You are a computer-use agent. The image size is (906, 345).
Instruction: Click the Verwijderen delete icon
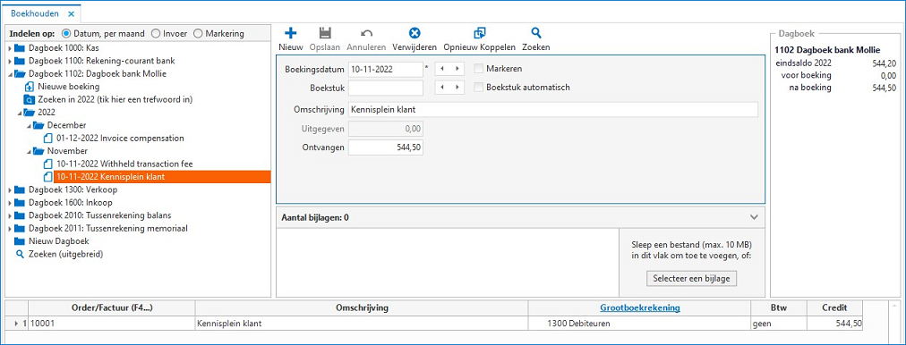(415, 33)
